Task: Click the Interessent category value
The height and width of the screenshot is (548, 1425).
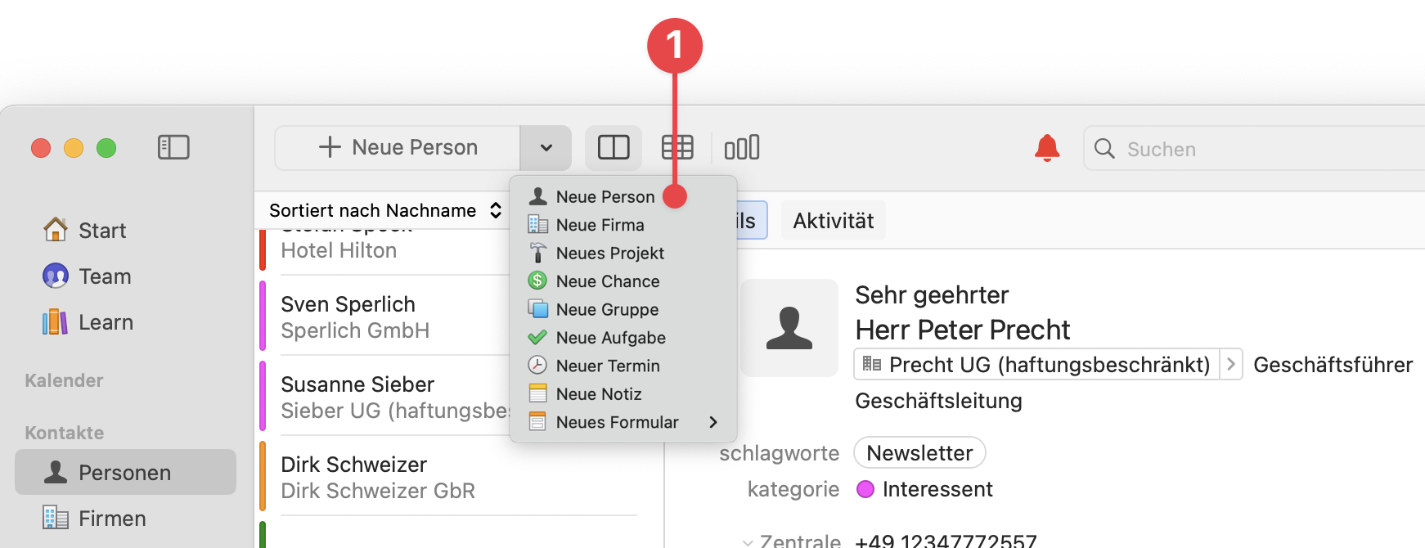Action: coord(937,489)
